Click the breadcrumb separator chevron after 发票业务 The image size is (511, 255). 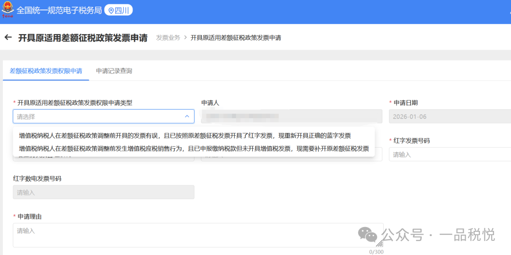(185, 38)
